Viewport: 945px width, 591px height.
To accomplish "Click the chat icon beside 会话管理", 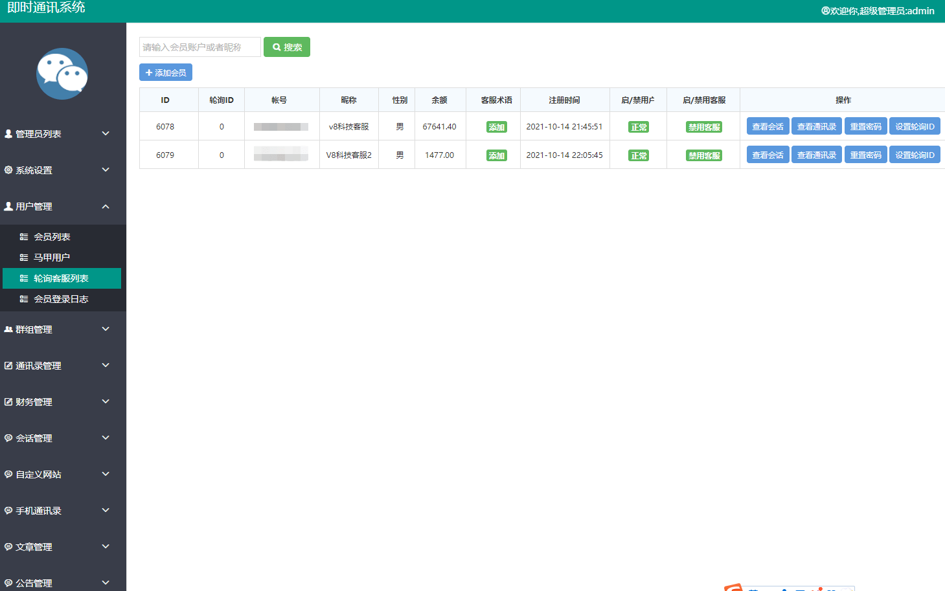I will [8, 438].
